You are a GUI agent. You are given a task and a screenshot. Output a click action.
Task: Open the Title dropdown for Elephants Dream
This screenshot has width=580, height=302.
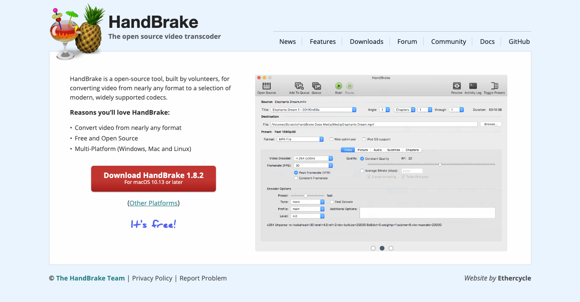[313, 110]
